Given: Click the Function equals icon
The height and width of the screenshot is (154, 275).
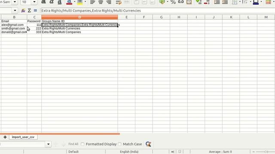Looking at the screenshot, I should (35, 11).
